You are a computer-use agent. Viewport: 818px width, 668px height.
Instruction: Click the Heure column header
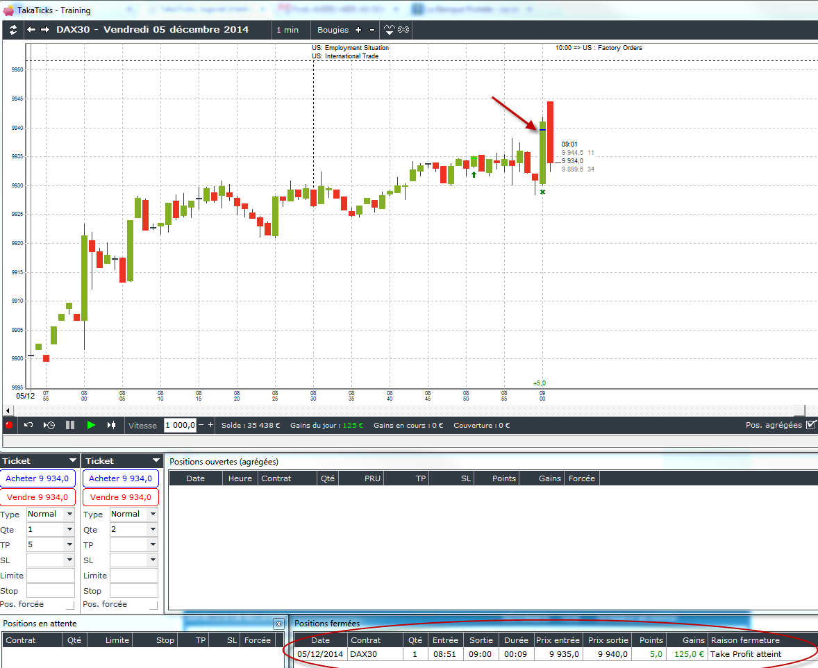pos(240,478)
